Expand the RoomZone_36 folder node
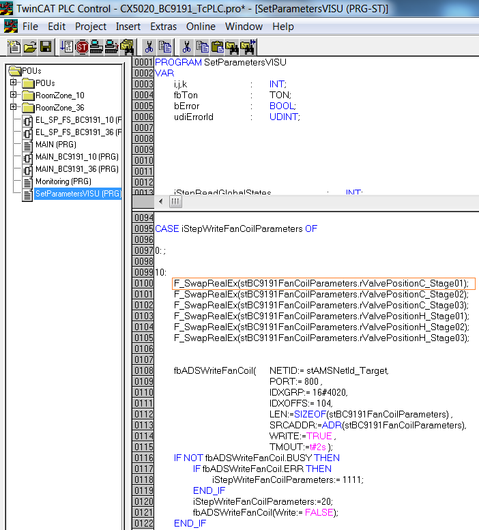The image size is (479, 530). (x=13, y=107)
